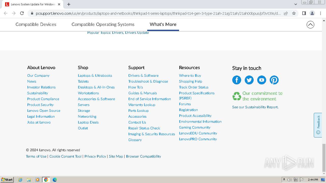Select the Lenovo System Update browser tab
Viewport: 326px width, 183px height.
point(33,4)
